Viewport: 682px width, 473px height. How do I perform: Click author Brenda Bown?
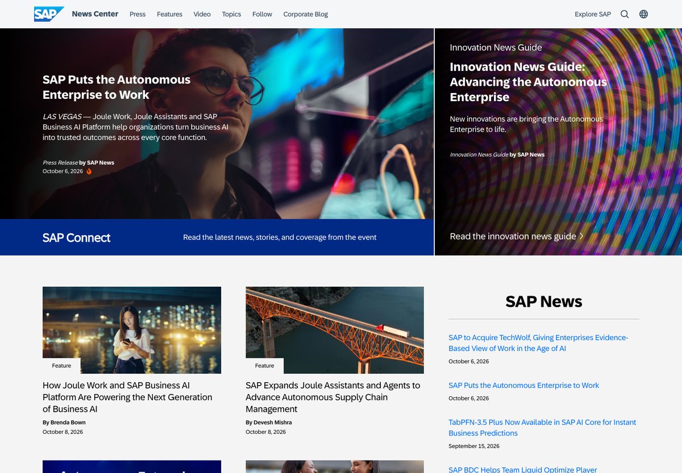pos(68,422)
